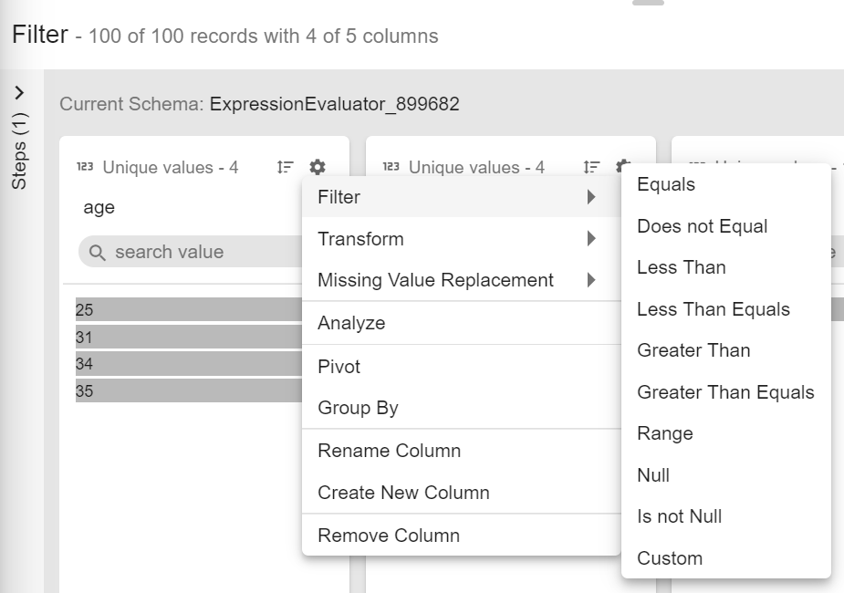844x593 pixels.
Task: Click the magnifier icon in search box
Action: pyautogui.click(x=97, y=253)
